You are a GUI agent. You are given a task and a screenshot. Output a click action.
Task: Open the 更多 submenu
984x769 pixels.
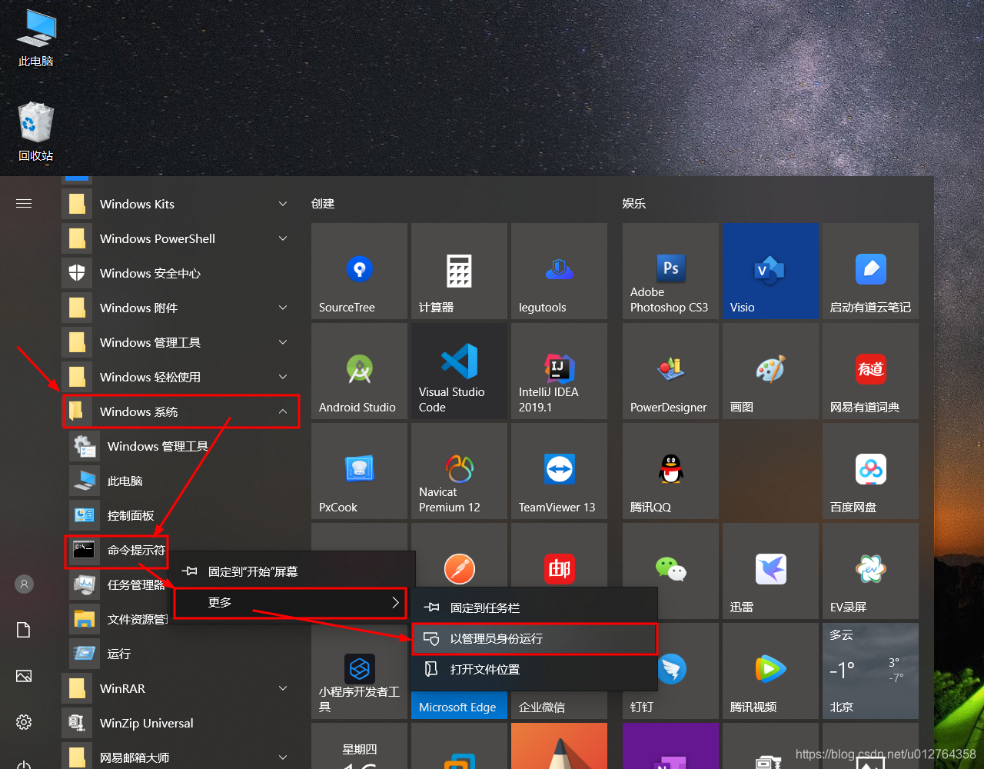tap(291, 602)
